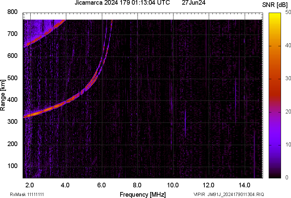Click the 8.0 frequency tick label

pos(137,185)
